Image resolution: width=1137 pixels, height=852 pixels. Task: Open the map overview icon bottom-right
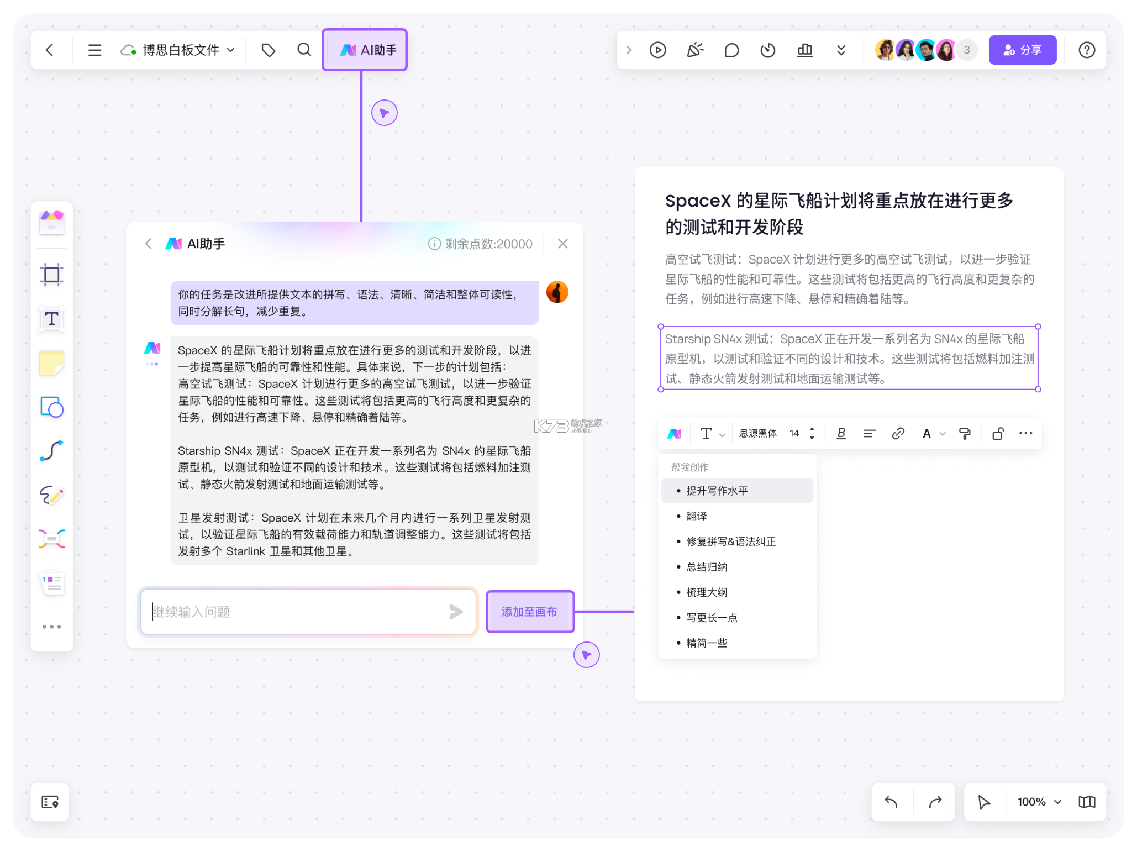pyautogui.click(x=1087, y=802)
